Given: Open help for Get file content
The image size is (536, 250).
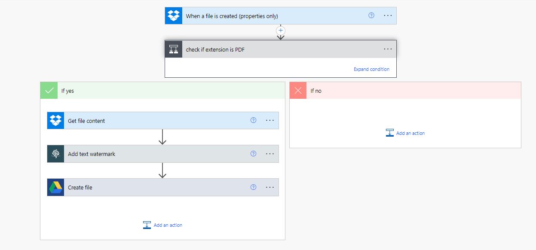Looking at the screenshot, I should point(253,120).
